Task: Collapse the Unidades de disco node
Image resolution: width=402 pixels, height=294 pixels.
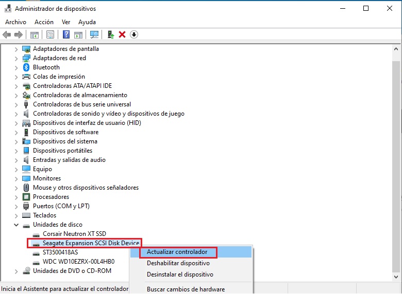Action: [16, 225]
